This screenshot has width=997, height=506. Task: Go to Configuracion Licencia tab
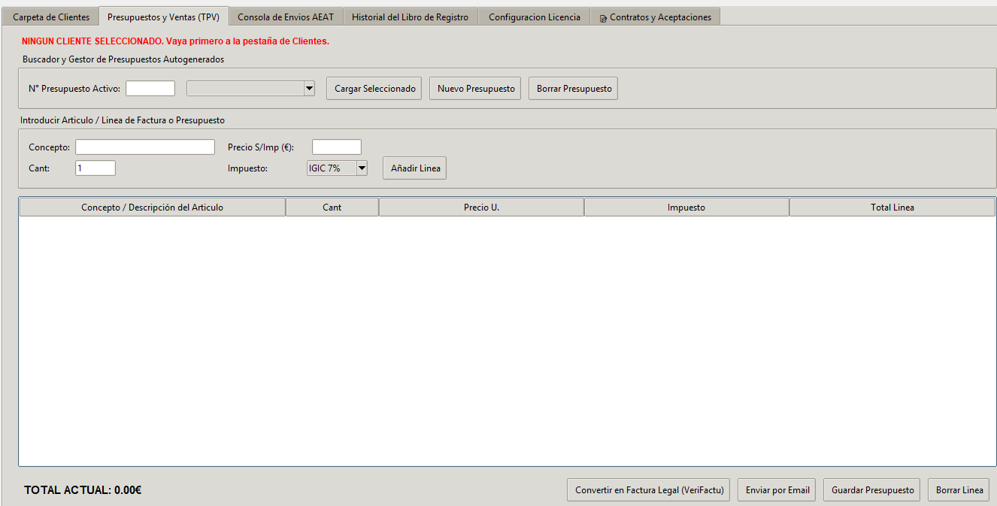[x=535, y=17]
